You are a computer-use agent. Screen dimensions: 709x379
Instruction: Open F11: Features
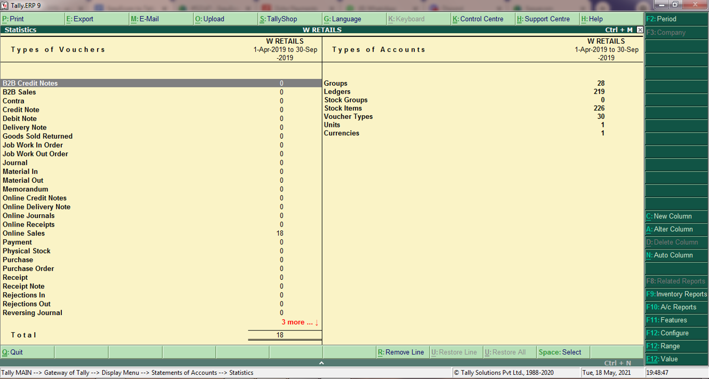tap(676, 320)
